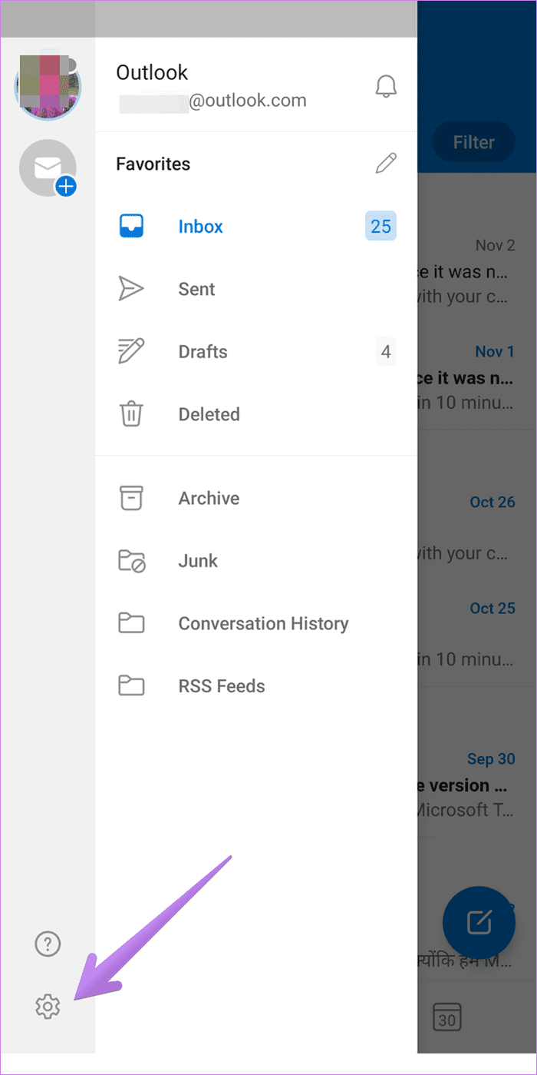Open the RSS Feeds folder icon
Viewport: 537px width, 1075px height.
[131, 685]
